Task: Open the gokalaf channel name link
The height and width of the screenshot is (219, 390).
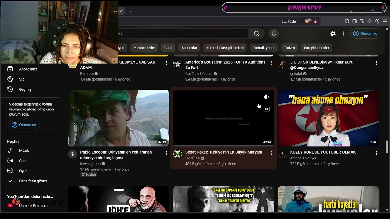Action: point(296,74)
